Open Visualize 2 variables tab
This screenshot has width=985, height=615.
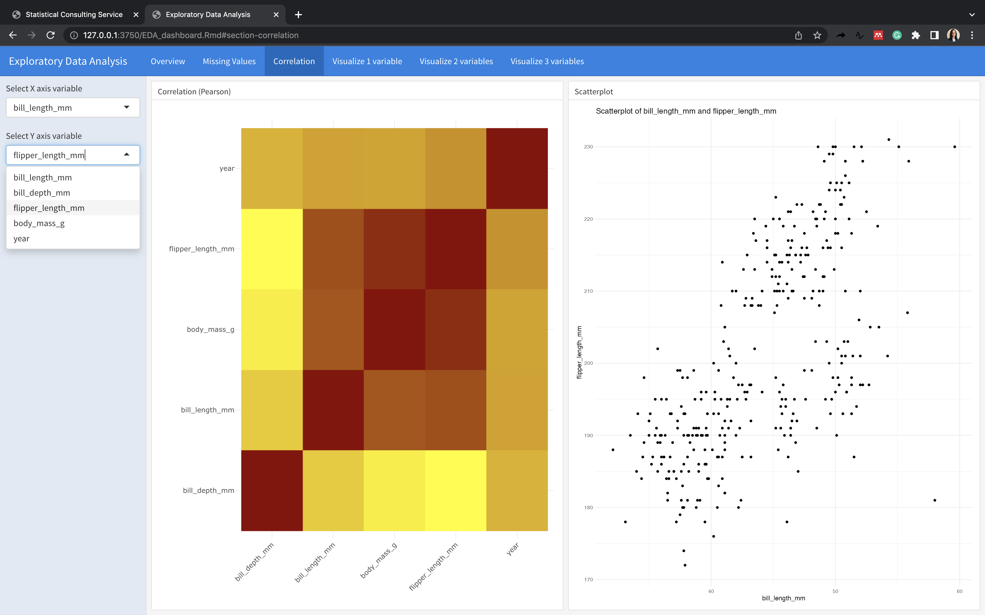tap(456, 61)
